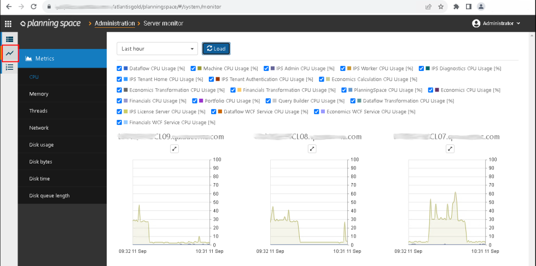
Task: Toggle Economics WCF Service CPU Usage checkbox
Action: pos(317,112)
